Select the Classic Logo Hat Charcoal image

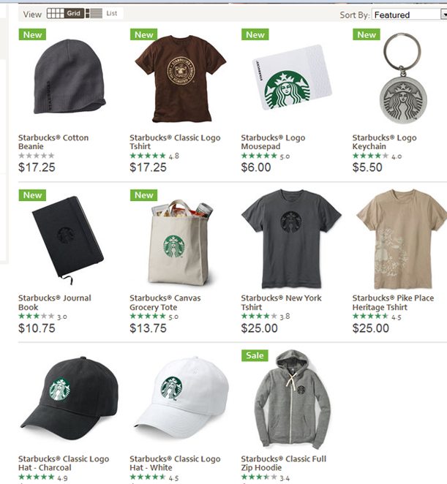70,401
